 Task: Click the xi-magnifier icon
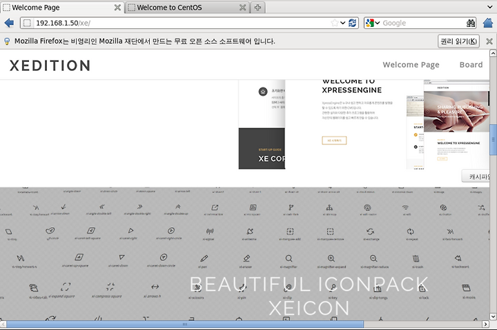click(289, 258)
